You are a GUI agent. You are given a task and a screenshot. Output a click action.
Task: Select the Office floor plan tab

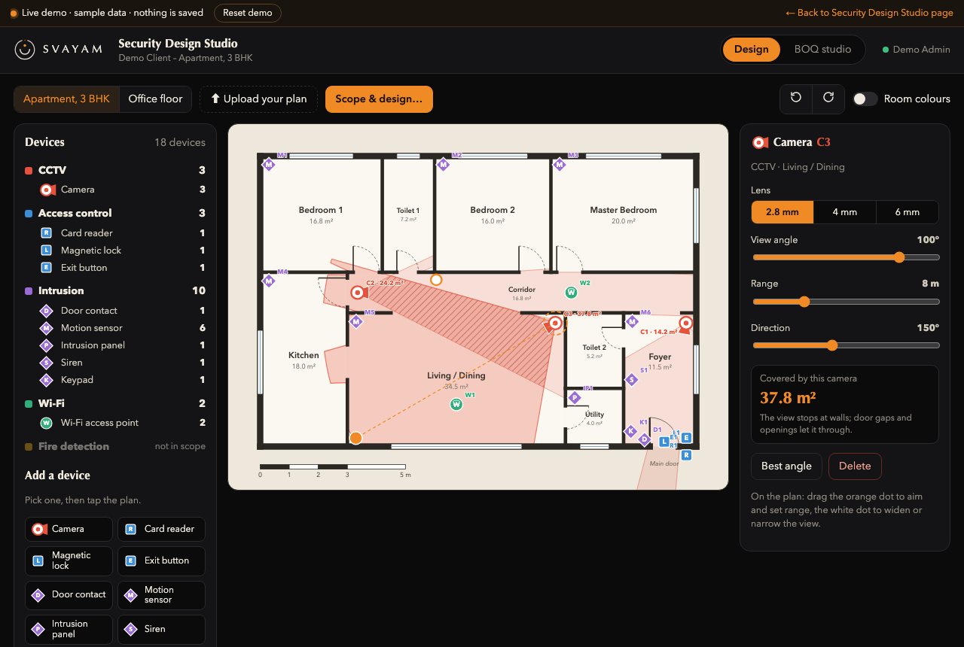(x=155, y=99)
